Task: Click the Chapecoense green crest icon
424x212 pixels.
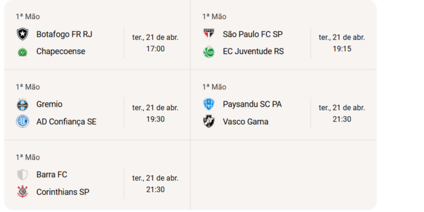Action: pyautogui.click(x=22, y=52)
